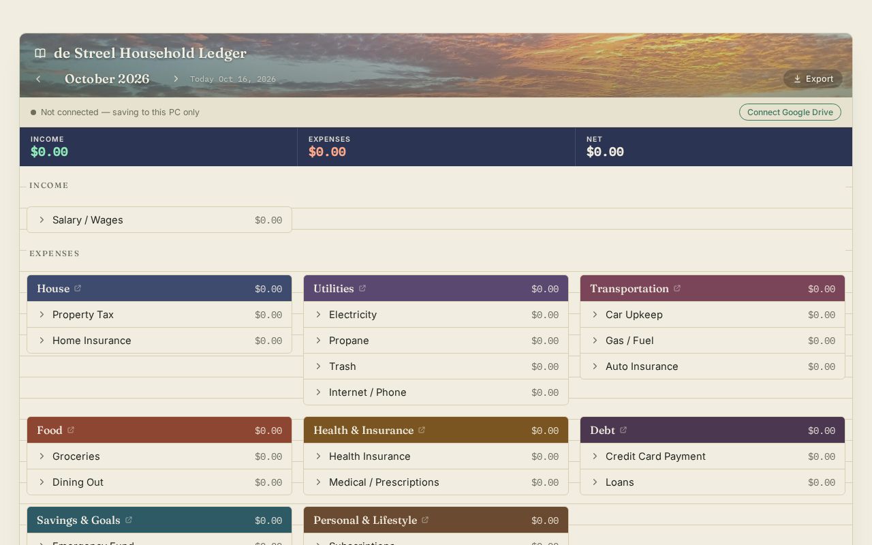Open the Utilities category pop-out icon
This screenshot has width=872, height=545.
(x=362, y=288)
